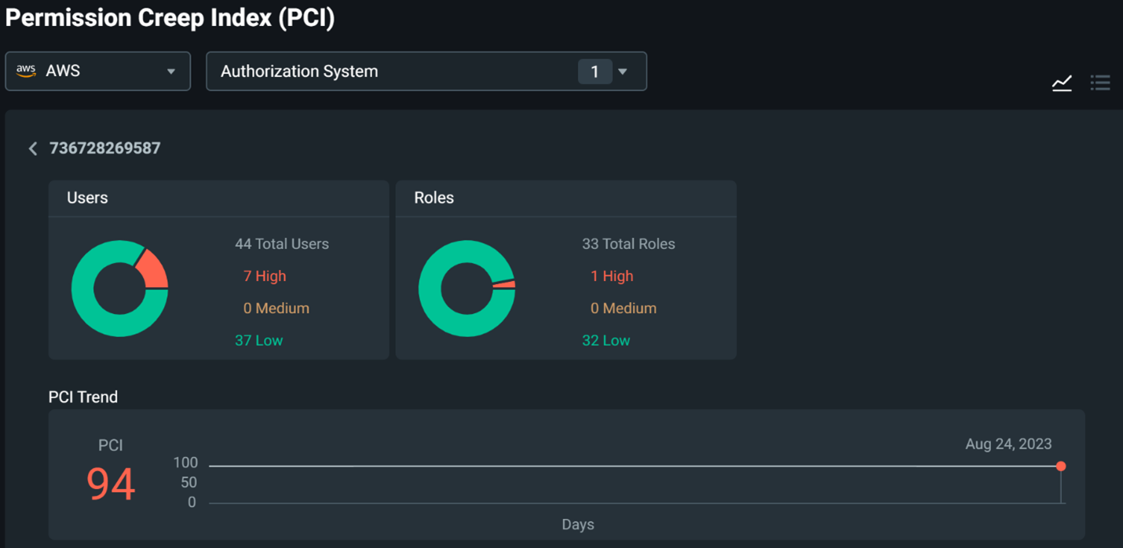The width and height of the screenshot is (1123, 548).
Task: Click the Roles panel header
Action: [x=435, y=198]
